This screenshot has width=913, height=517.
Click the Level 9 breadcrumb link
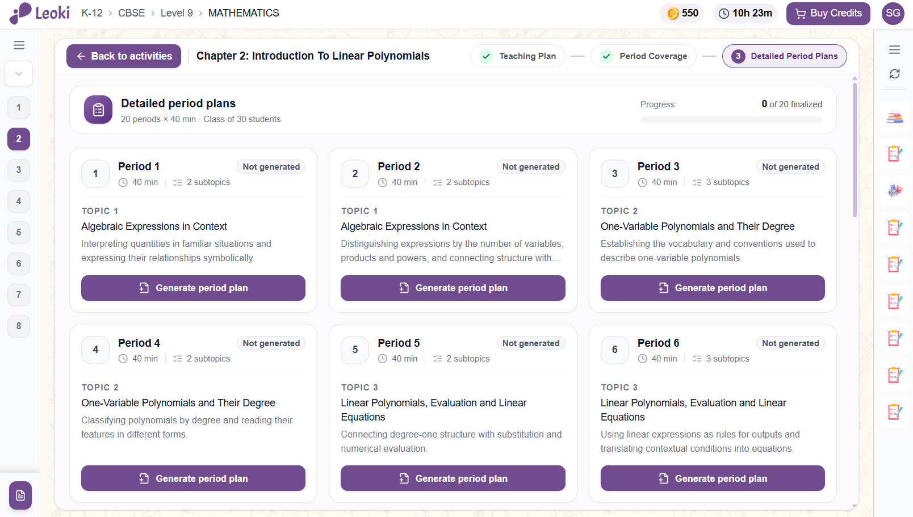177,13
